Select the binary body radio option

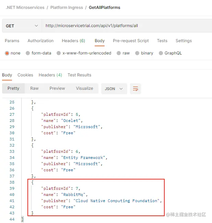click(x=137, y=53)
